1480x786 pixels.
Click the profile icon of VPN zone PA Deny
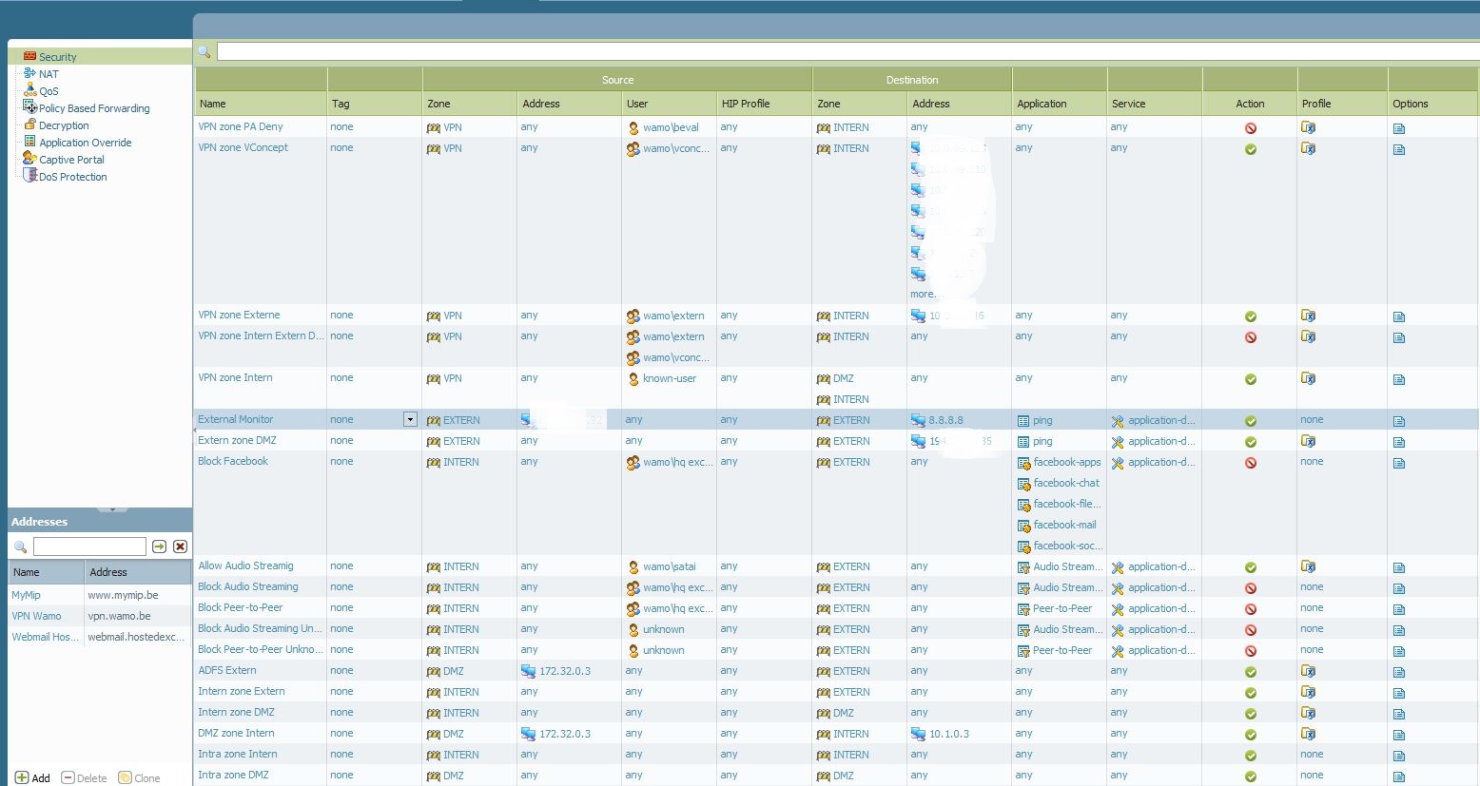pyautogui.click(x=1309, y=127)
